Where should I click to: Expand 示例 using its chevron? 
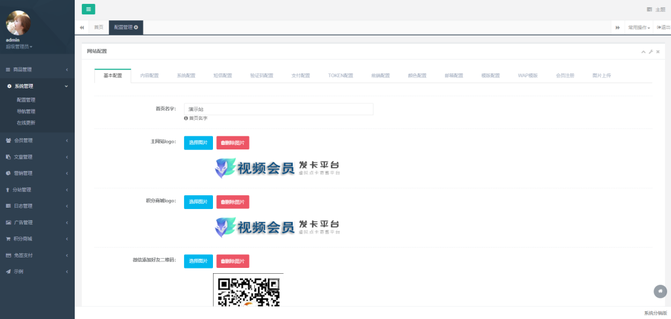pyautogui.click(x=67, y=272)
